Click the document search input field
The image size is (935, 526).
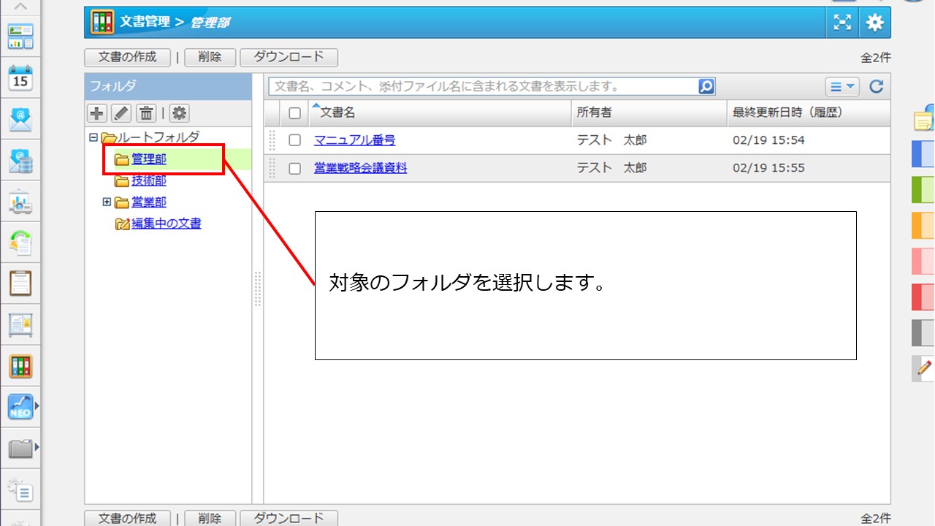482,86
